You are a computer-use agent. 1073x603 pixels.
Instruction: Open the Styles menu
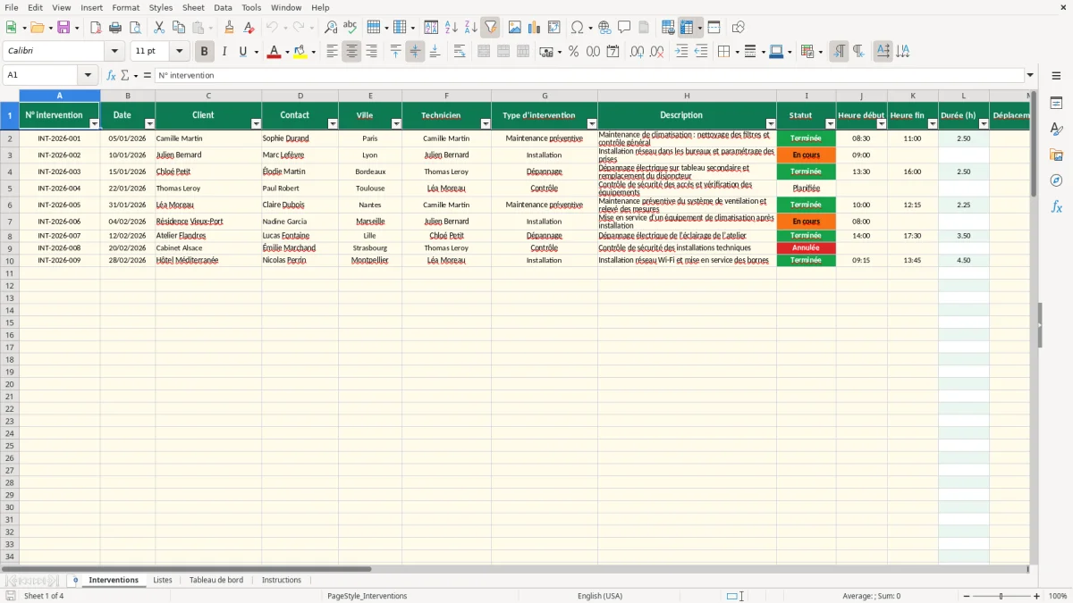click(161, 7)
